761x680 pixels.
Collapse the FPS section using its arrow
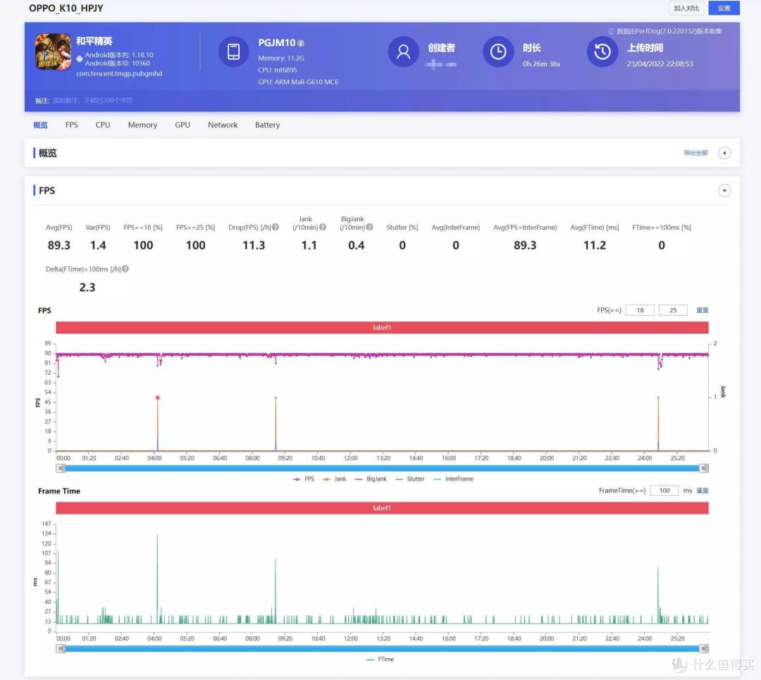[724, 190]
